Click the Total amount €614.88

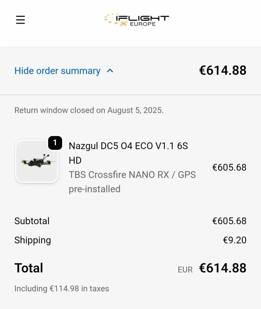(222, 268)
